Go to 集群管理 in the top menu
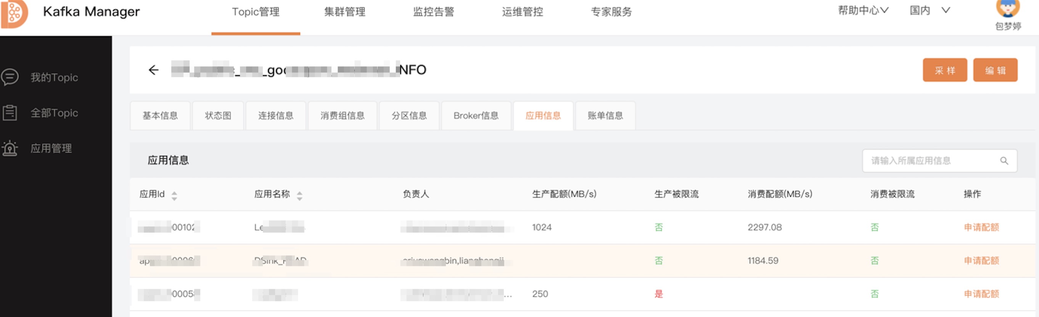1039x317 pixels. point(344,12)
